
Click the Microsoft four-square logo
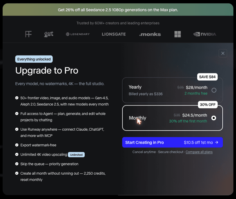tap(178, 34)
